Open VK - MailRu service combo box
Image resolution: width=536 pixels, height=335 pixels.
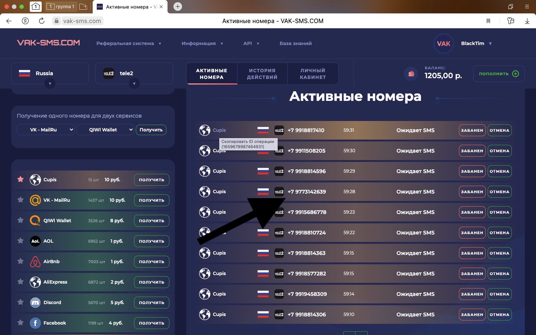pos(46,130)
